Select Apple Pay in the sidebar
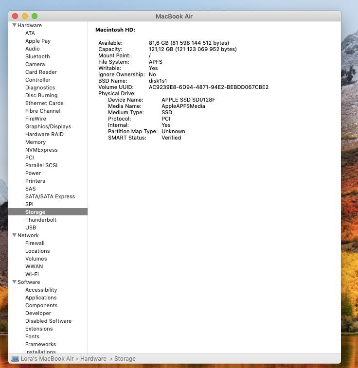 (38, 41)
